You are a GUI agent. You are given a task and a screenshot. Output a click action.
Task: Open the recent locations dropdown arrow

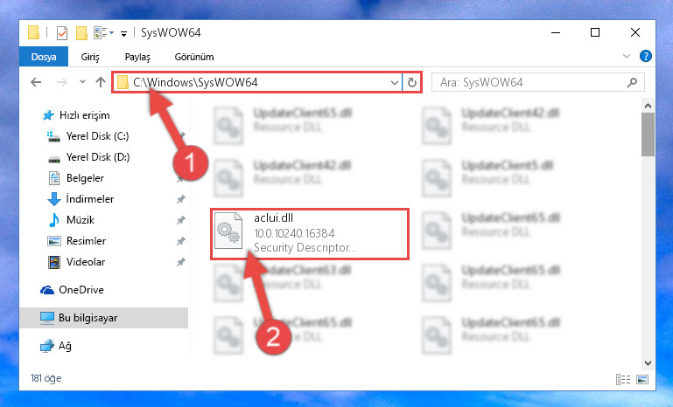82,82
